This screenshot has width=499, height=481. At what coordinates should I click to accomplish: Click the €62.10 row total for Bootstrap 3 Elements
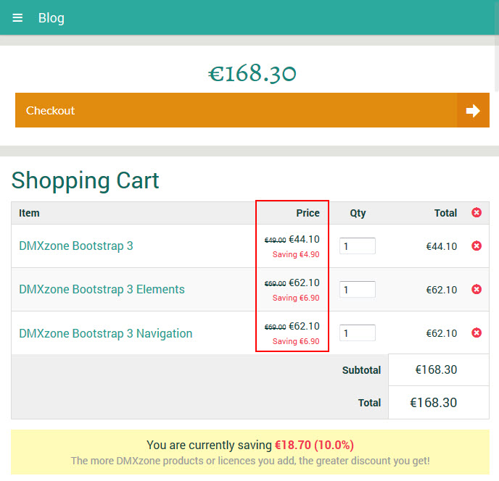pos(442,290)
